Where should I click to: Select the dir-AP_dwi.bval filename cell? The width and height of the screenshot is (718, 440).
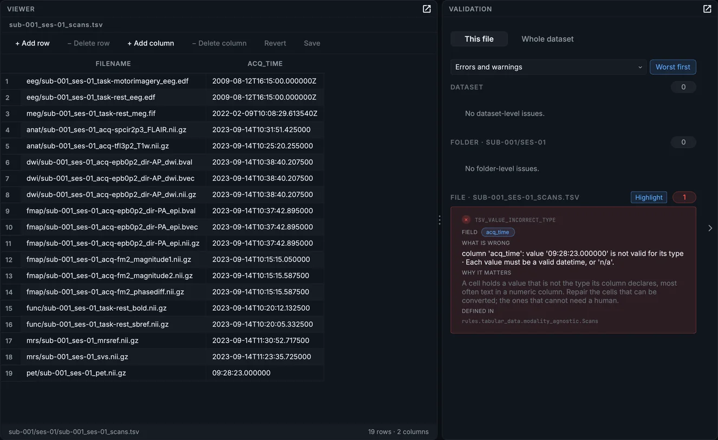113,162
